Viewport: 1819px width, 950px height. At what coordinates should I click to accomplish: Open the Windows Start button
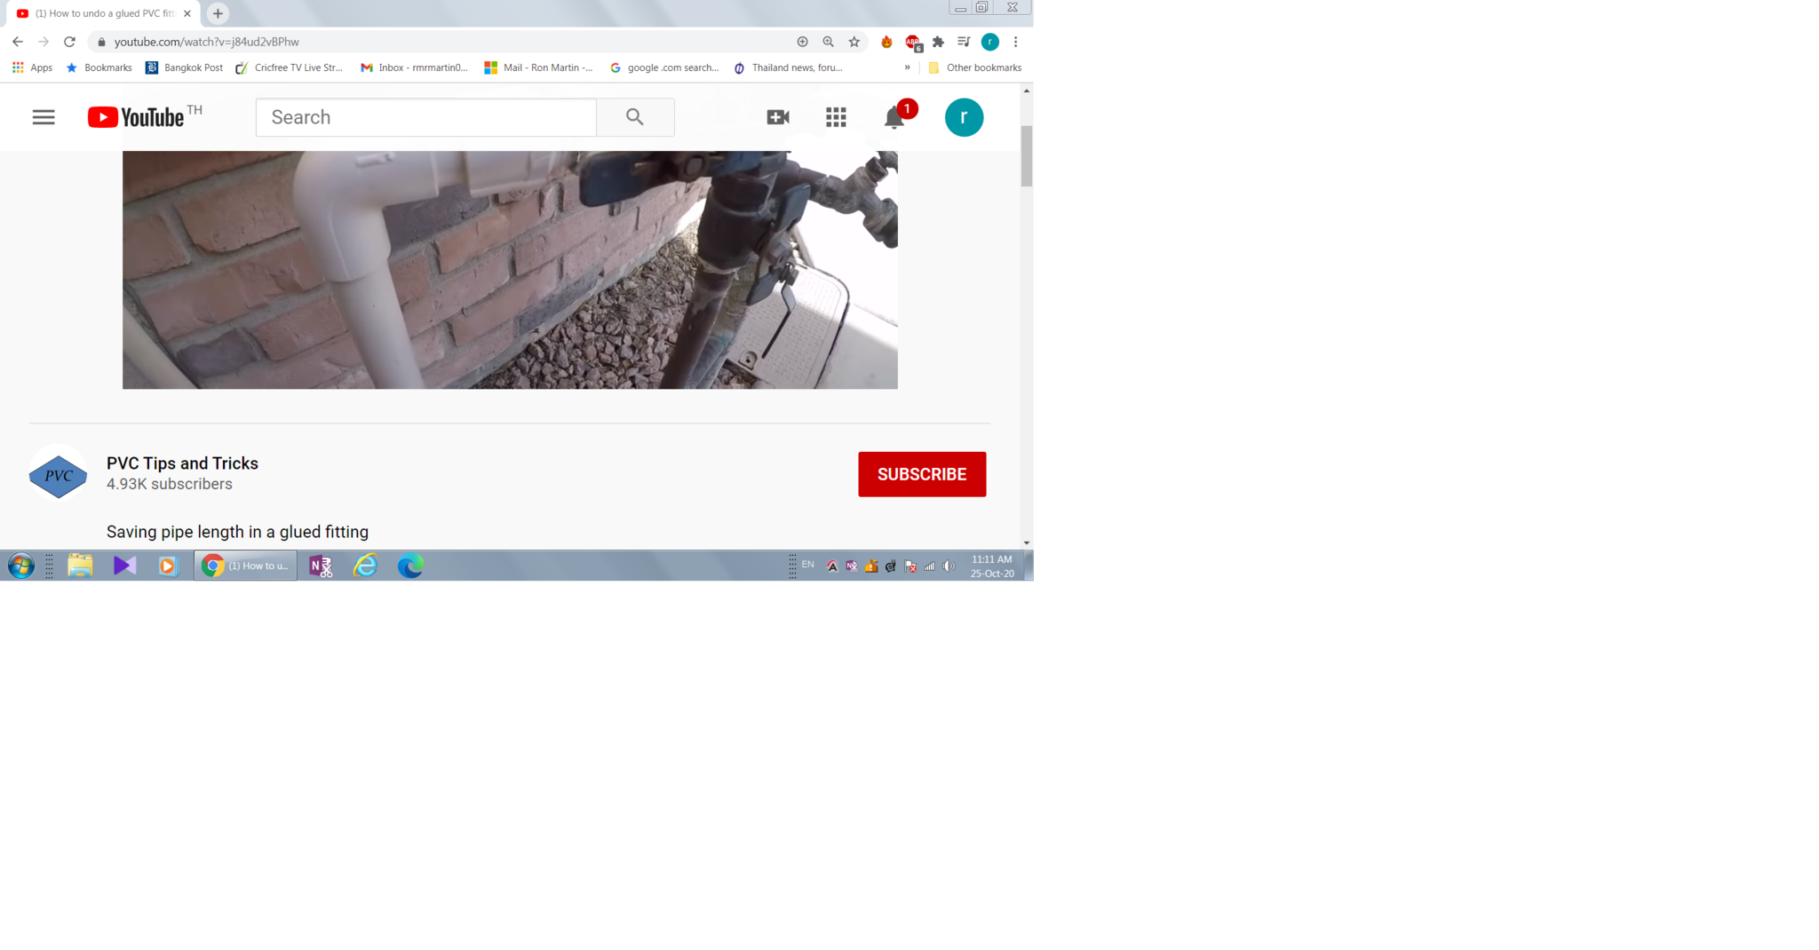coord(20,566)
